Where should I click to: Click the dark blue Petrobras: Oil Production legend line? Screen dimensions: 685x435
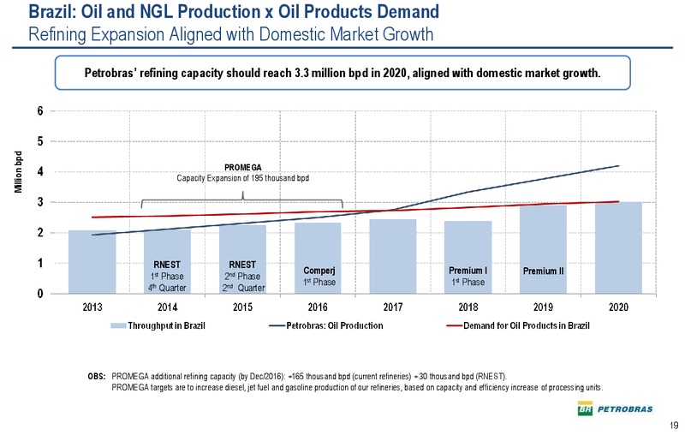277,325
